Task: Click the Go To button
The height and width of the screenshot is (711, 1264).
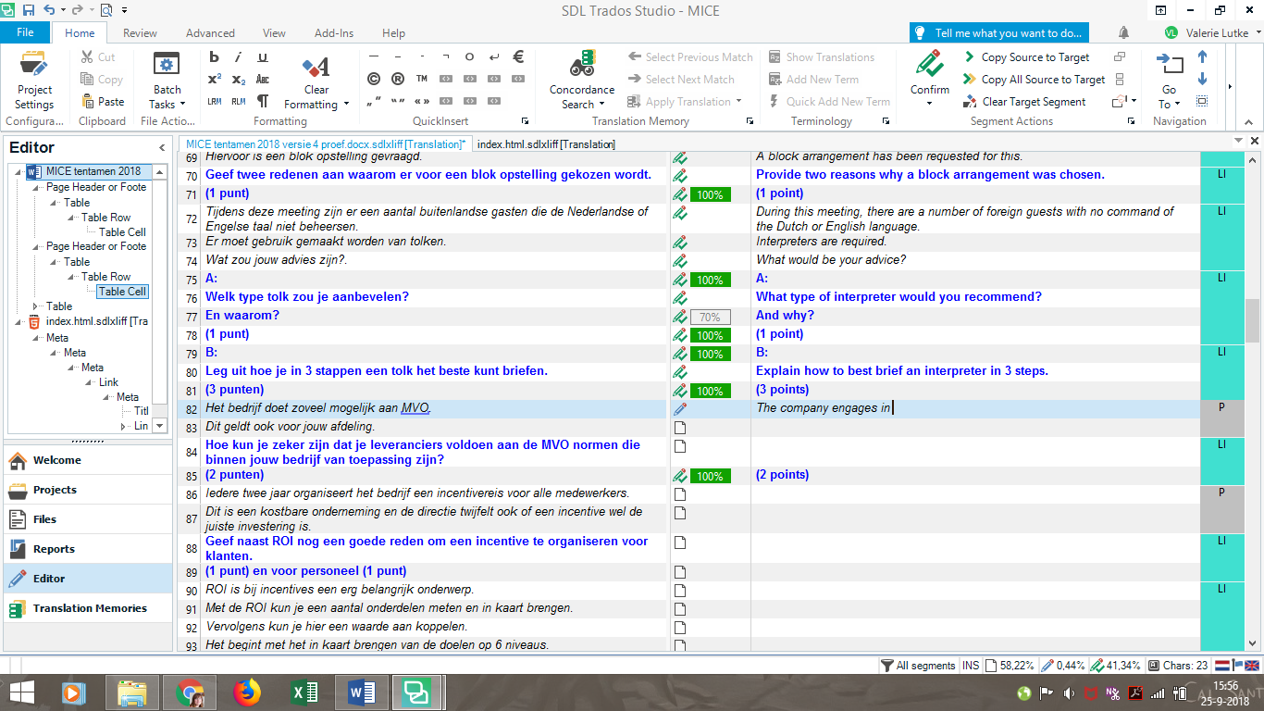Action: [1169, 81]
